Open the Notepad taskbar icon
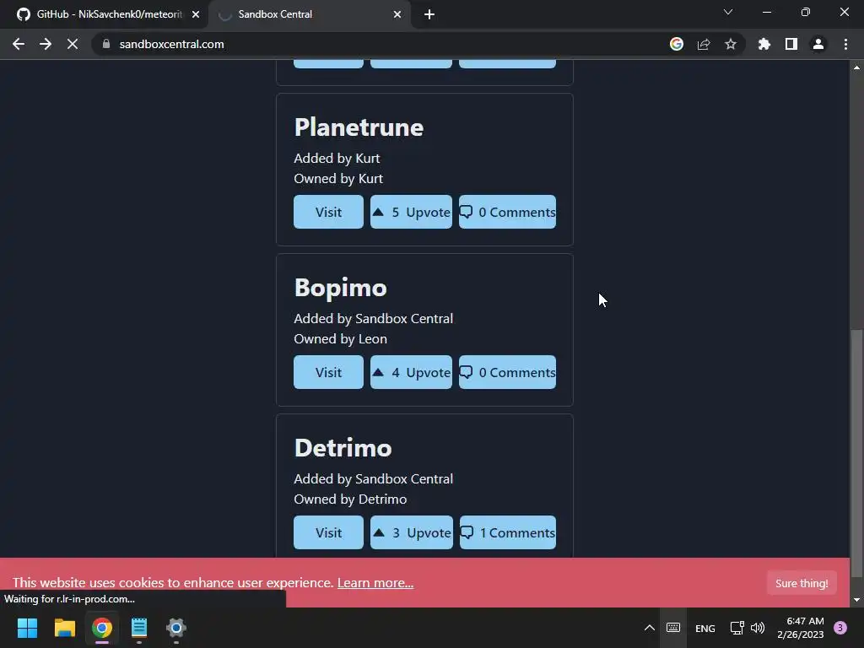This screenshot has height=648, width=864. pyautogui.click(x=139, y=628)
